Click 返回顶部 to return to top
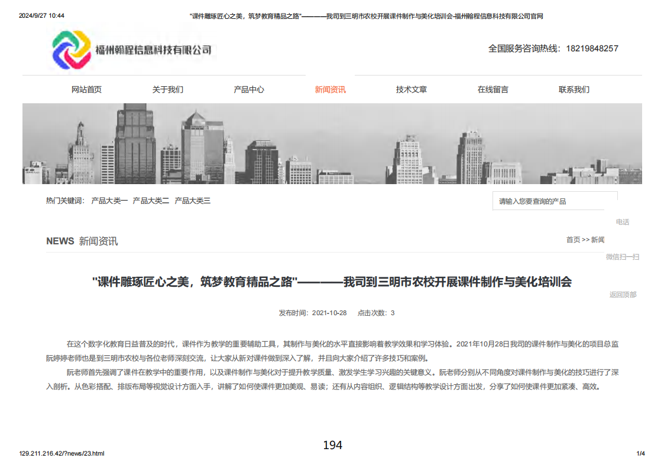Viewport: 664px width, 468px height. click(623, 294)
